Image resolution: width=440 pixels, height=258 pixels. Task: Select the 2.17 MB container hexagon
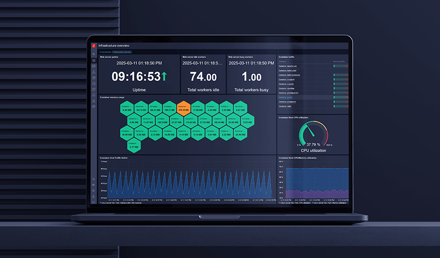point(134,145)
